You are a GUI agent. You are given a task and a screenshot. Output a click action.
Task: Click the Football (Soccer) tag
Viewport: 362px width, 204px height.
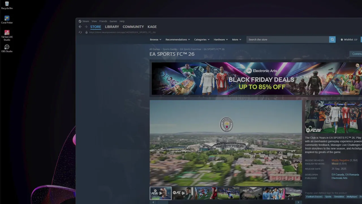314,197
